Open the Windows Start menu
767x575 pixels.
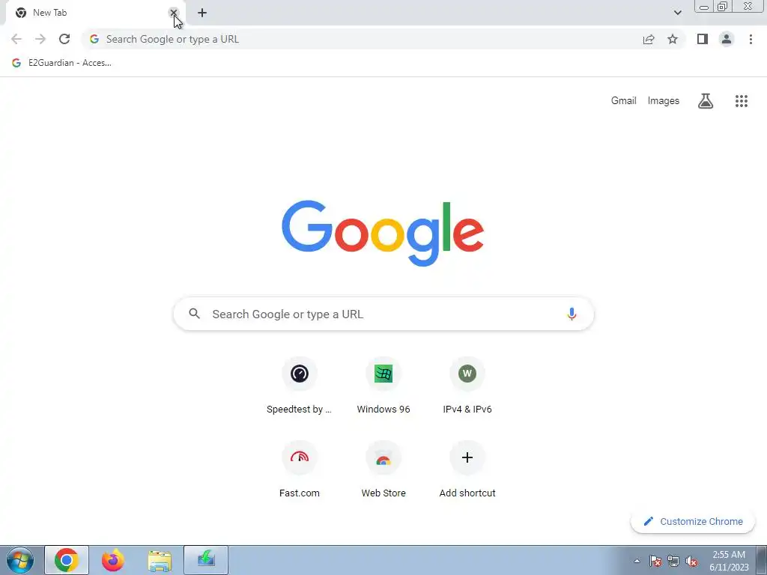point(20,560)
